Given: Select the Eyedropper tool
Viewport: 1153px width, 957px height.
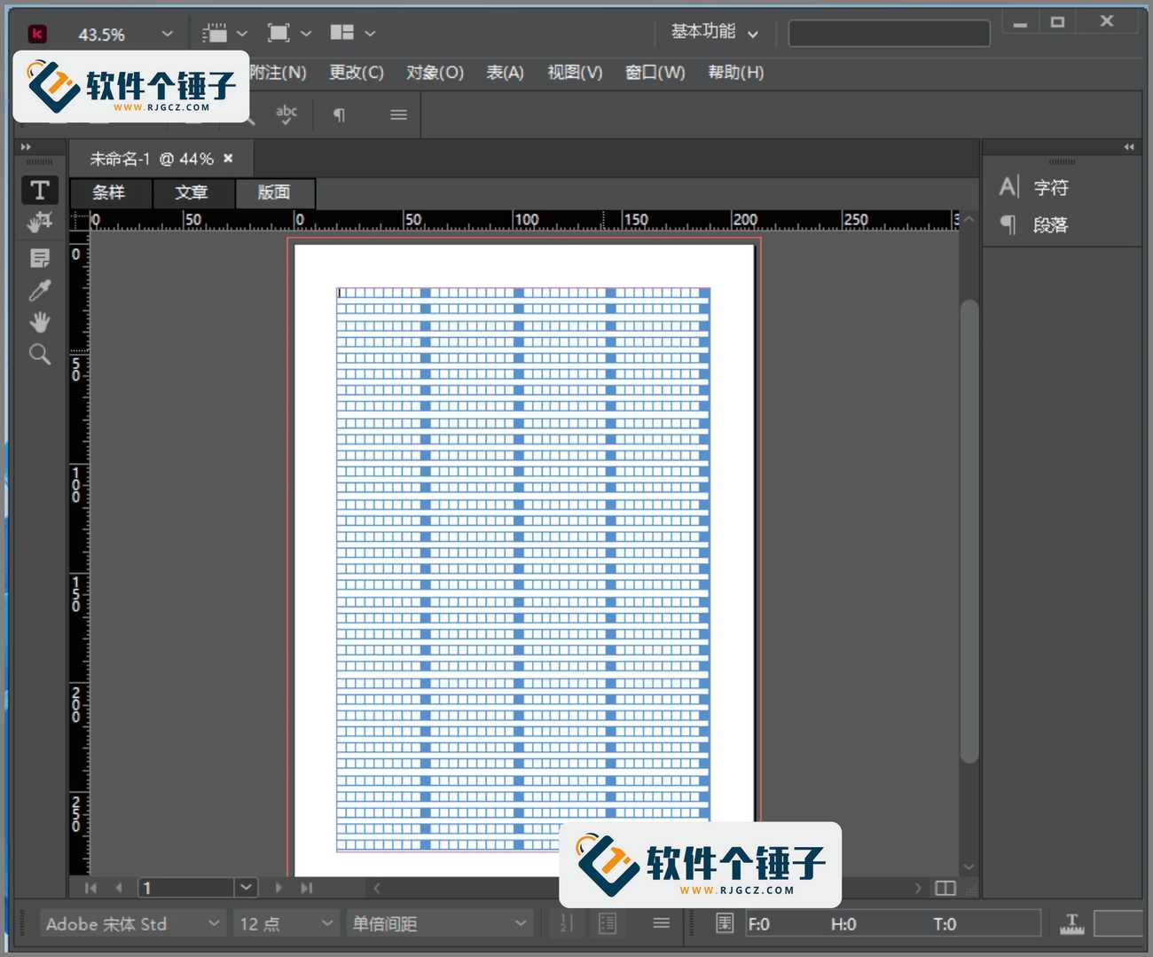Looking at the screenshot, I should click(40, 290).
